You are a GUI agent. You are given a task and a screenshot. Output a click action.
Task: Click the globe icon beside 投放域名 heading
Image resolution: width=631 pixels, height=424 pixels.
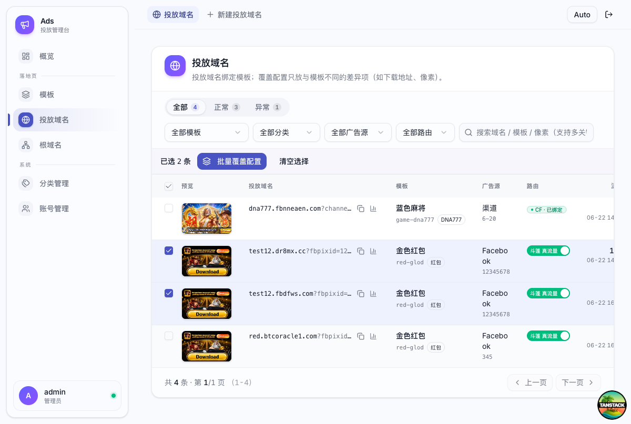coord(175,66)
